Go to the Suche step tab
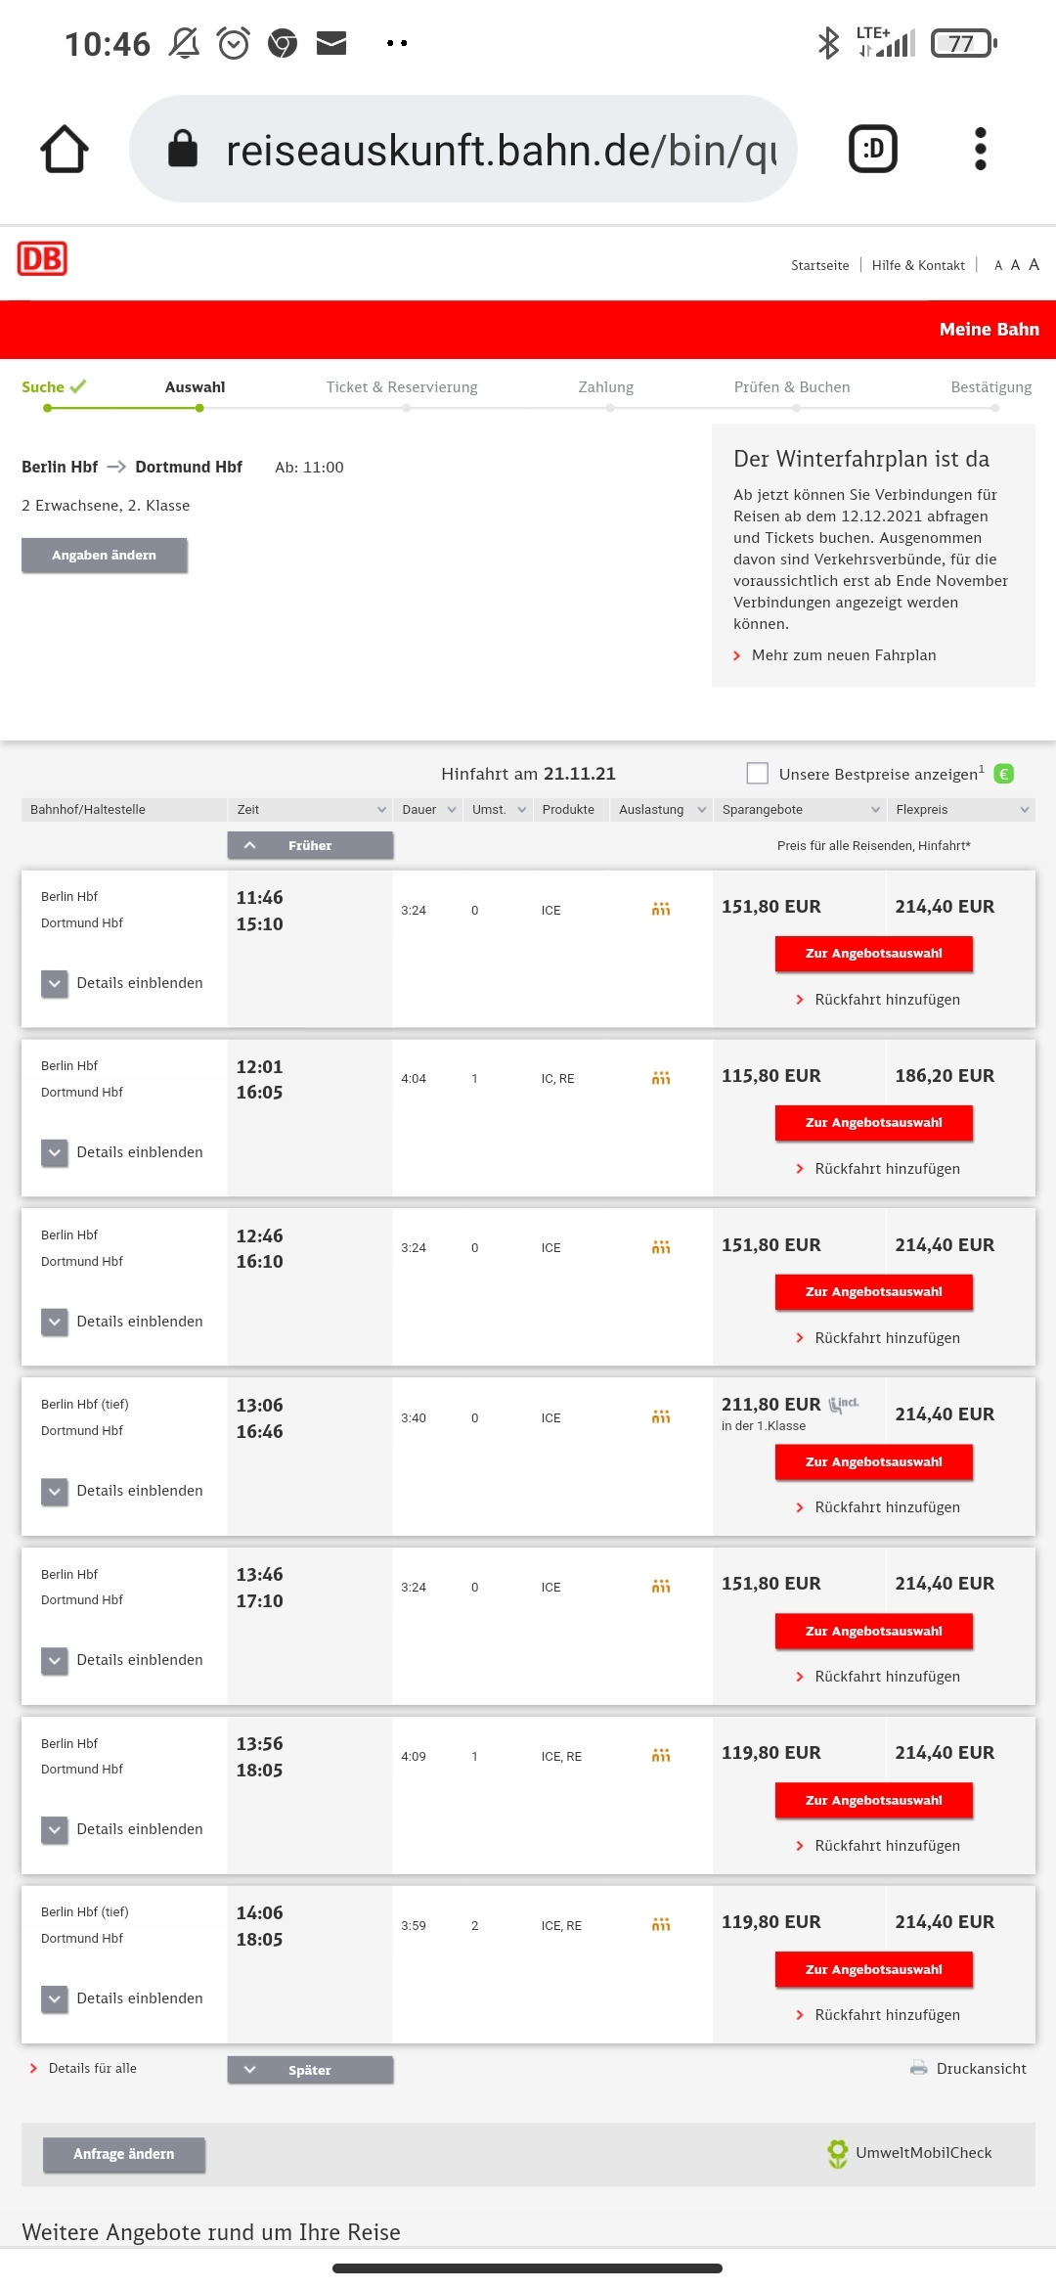1056x2289 pixels. click(54, 387)
